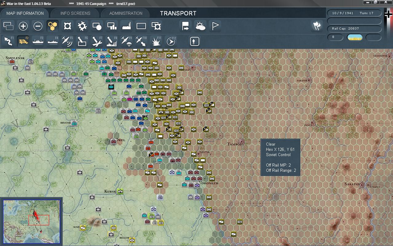Image resolution: width=393 pixels, height=246 pixels.
Task: Select F10 air transfer mode
Action: pyautogui.click(x=141, y=41)
